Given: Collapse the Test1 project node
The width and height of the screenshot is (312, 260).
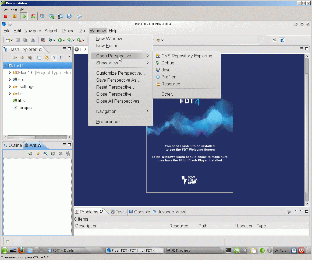Looking at the screenshot, I should (x=5, y=65).
